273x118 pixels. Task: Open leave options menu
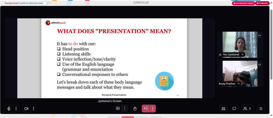pyautogui.click(x=153, y=109)
